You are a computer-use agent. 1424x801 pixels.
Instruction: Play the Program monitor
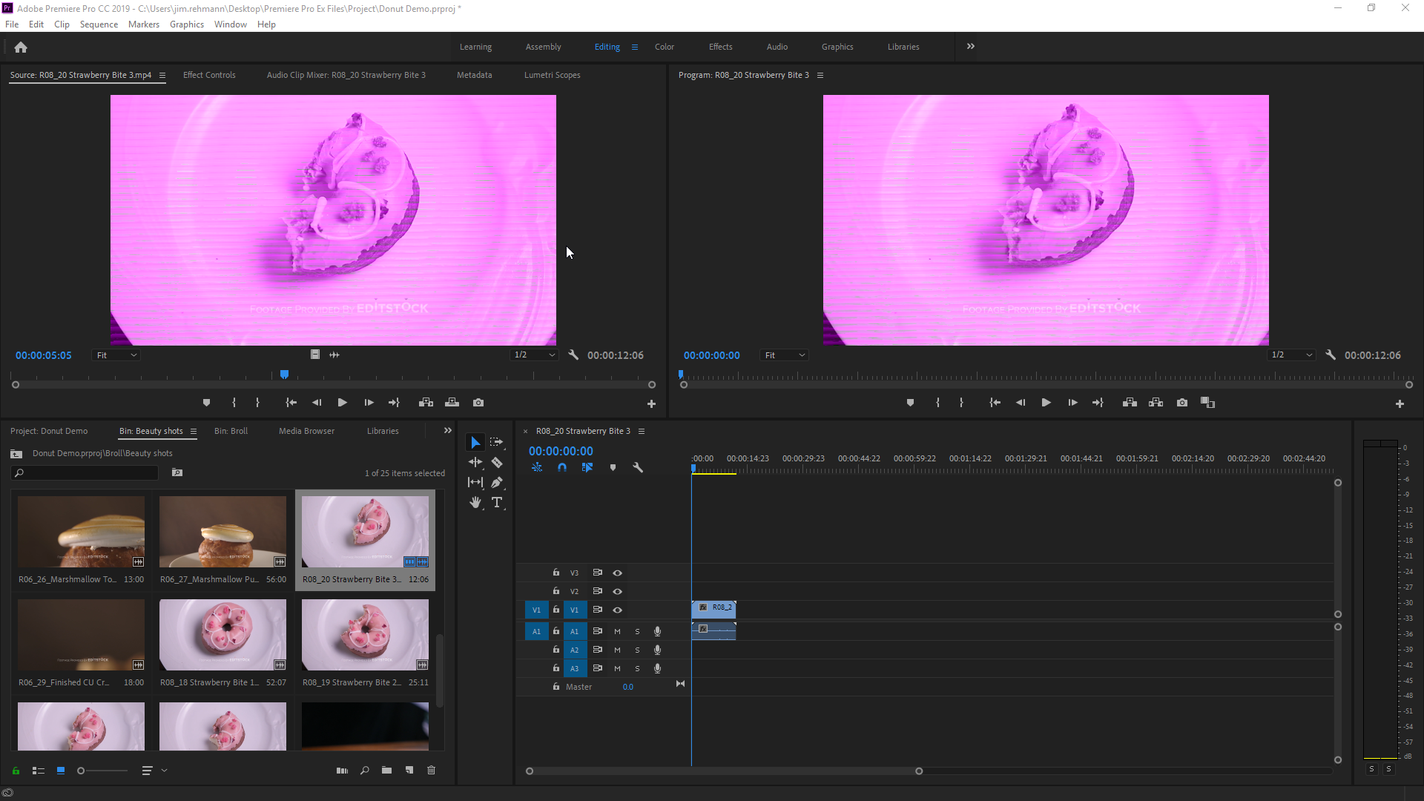1046,403
